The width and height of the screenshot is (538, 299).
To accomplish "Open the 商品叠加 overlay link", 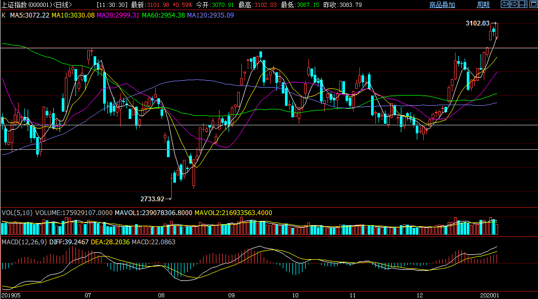I will point(442,5).
